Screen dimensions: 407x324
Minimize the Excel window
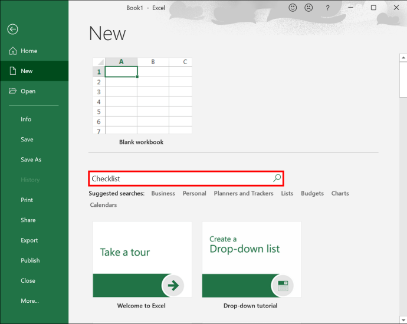point(351,8)
